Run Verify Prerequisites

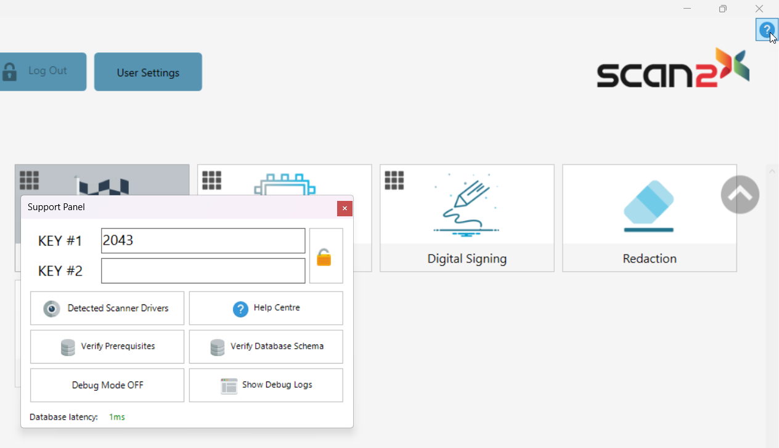[107, 347]
